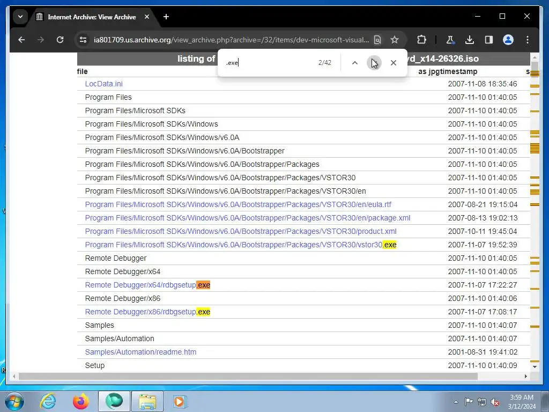The height and width of the screenshot is (412, 549).
Task: Open the VSTOR30/en/package.xml link
Action: pyautogui.click(x=248, y=218)
